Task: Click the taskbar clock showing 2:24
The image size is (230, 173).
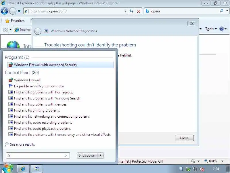Action: point(216,169)
